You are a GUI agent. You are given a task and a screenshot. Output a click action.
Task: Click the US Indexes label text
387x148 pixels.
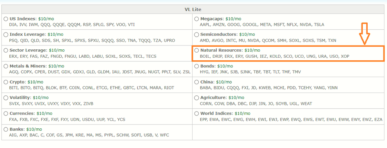click(x=23, y=19)
